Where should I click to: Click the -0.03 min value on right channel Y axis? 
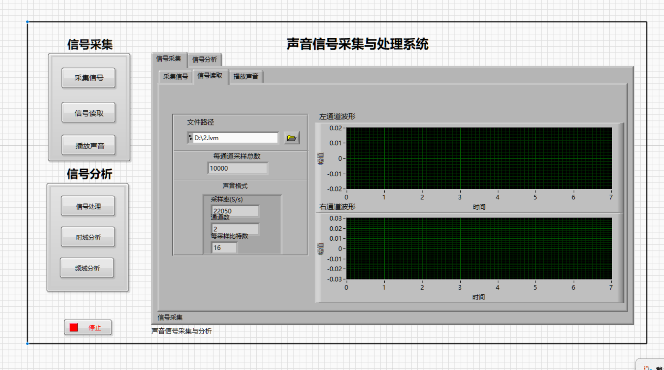[x=334, y=279]
